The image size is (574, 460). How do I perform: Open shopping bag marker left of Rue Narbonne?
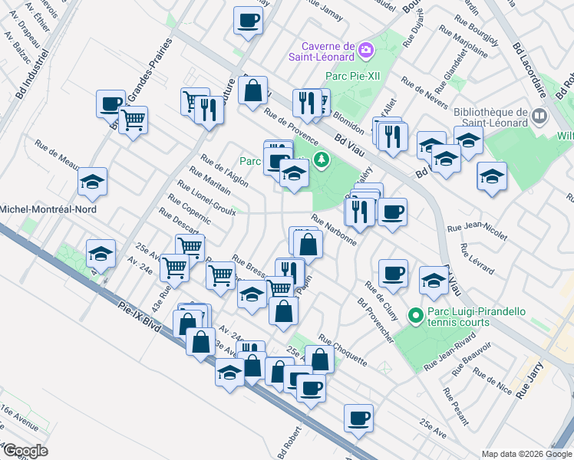[308, 246]
